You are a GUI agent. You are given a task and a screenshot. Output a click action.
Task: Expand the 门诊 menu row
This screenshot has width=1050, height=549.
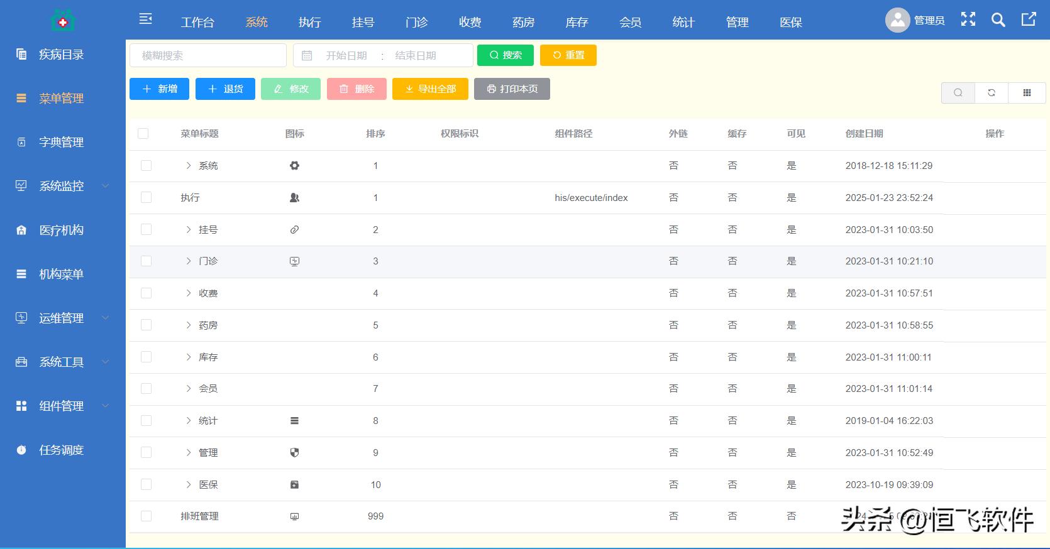(x=188, y=261)
